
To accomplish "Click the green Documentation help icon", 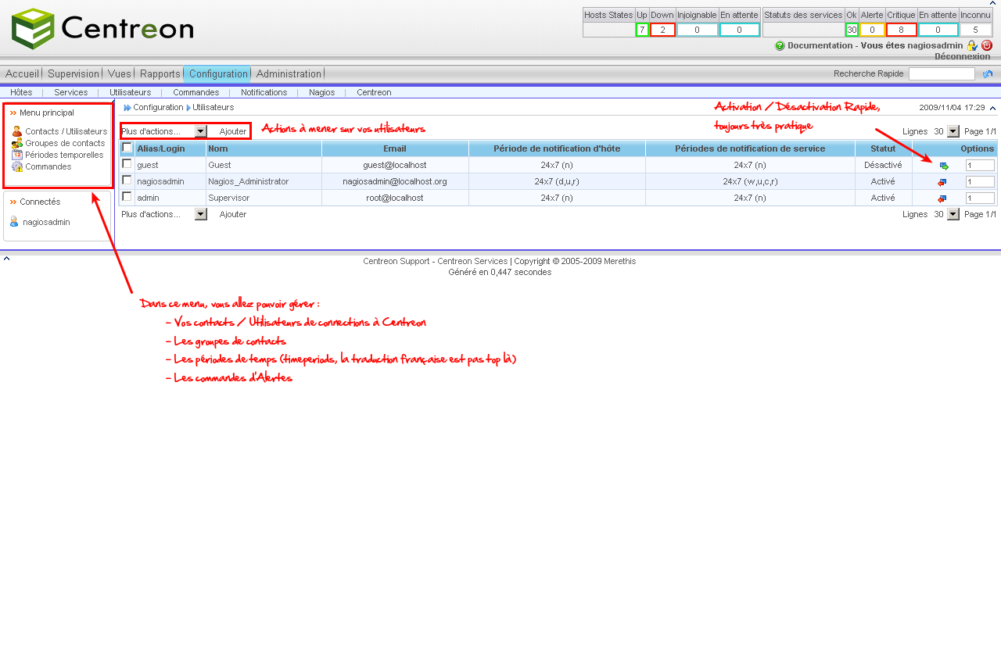I will coord(780,45).
